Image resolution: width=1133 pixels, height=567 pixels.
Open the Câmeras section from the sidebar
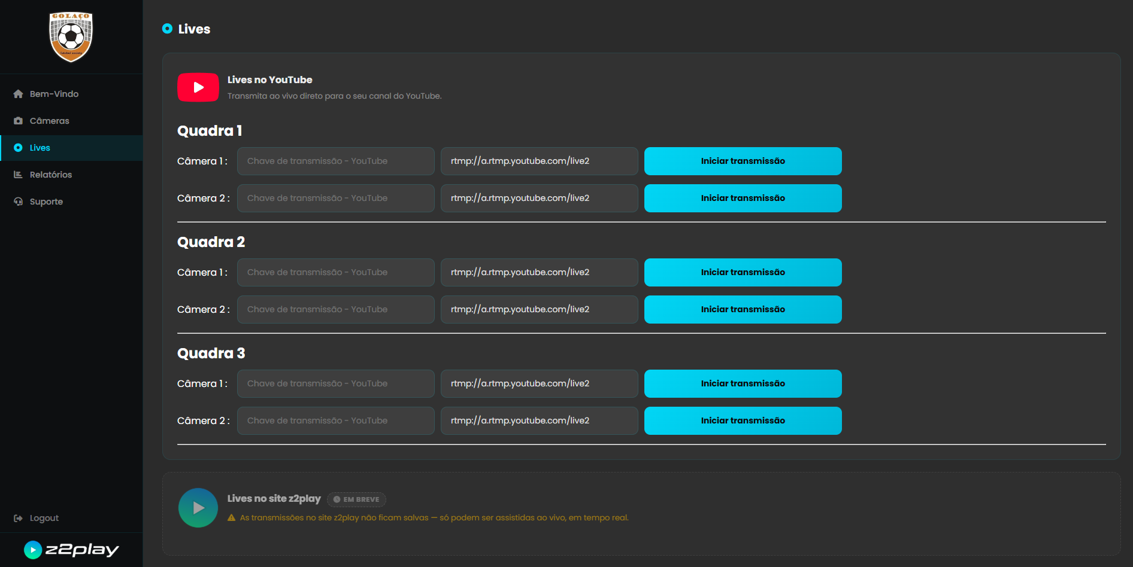(x=49, y=120)
